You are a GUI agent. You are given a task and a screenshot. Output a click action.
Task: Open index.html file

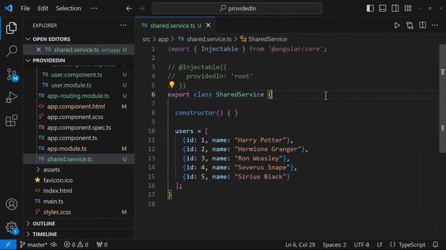pyautogui.click(x=57, y=191)
